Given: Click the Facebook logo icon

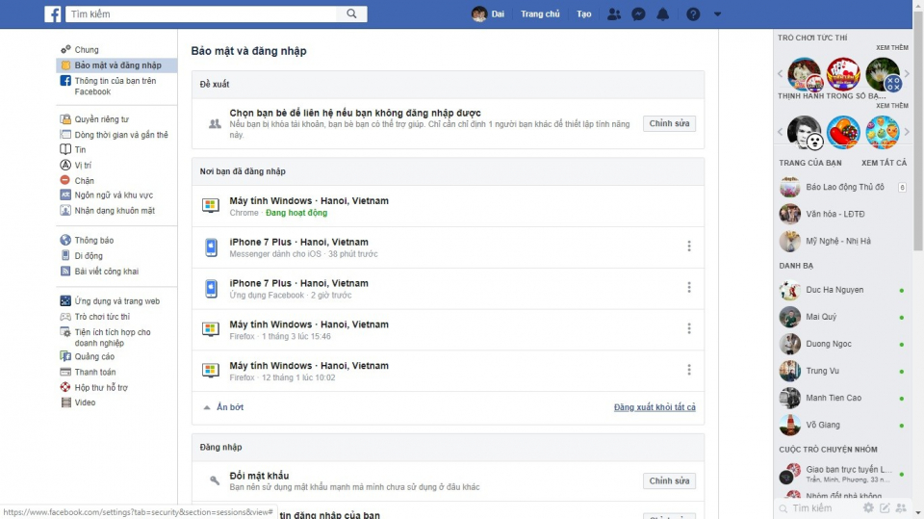Looking at the screenshot, I should click(x=53, y=14).
